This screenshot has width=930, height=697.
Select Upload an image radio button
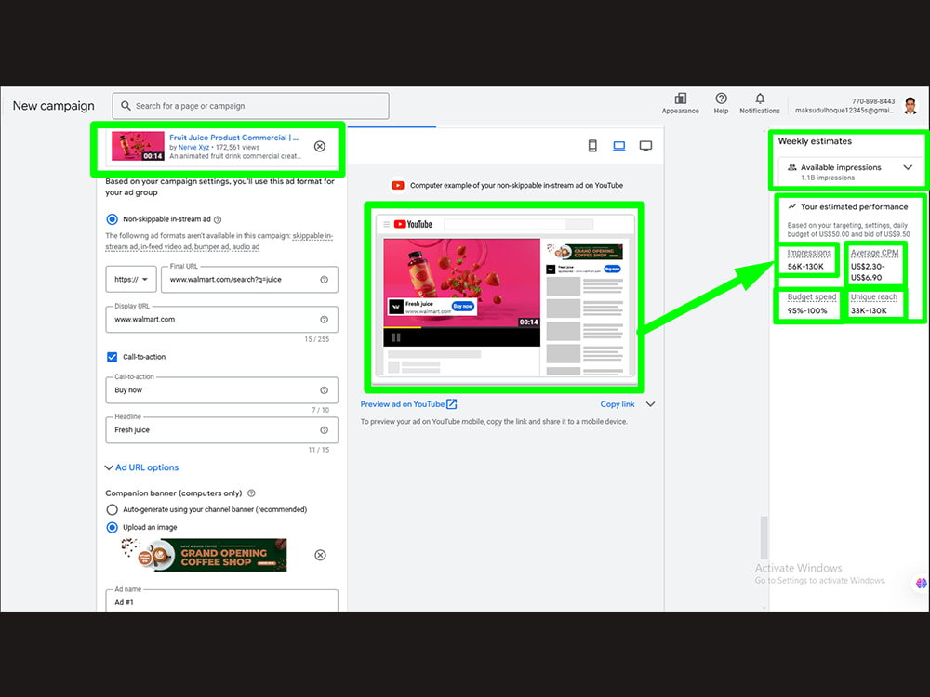pos(113,527)
